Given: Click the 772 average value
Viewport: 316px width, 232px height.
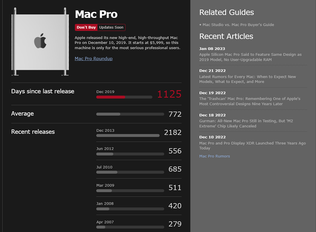Looking at the screenshot, I should coord(175,114).
